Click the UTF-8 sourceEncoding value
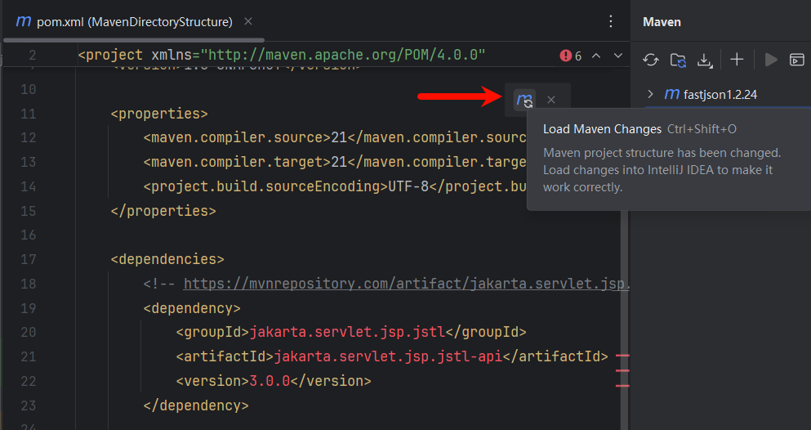811x430 pixels. point(408,186)
